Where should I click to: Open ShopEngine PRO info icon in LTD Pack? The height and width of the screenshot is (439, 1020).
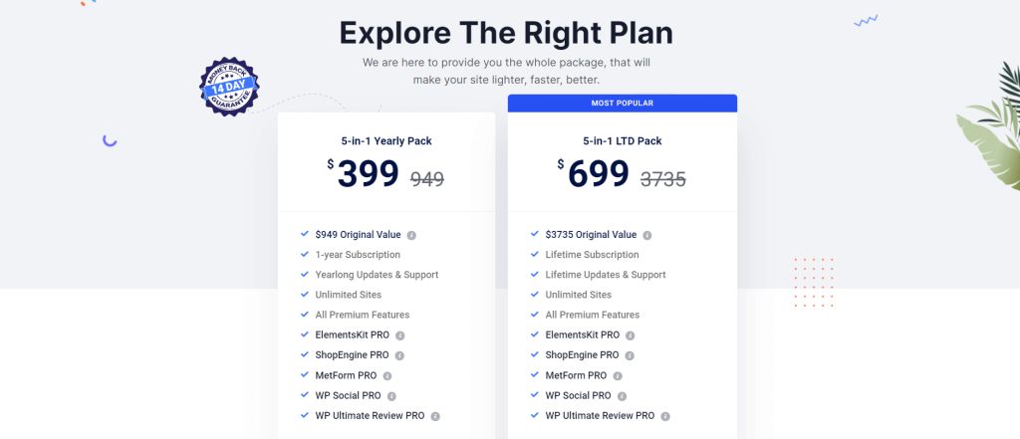pyautogui.click(x=630, y=355)
